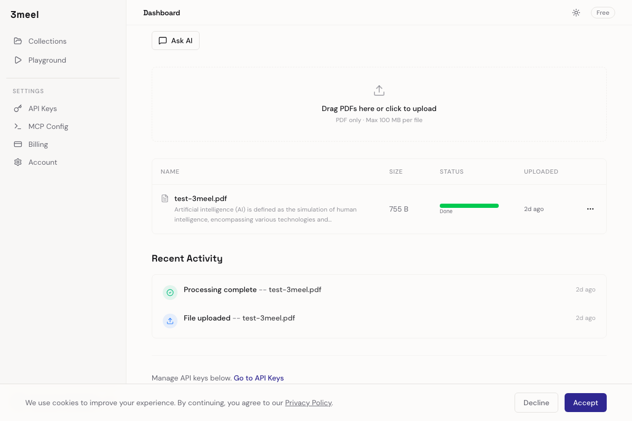Accept the cookies banner
Image resolution: width=632 pixels, height=421 pixels.
pyautogui.click(x=585, y=403)
